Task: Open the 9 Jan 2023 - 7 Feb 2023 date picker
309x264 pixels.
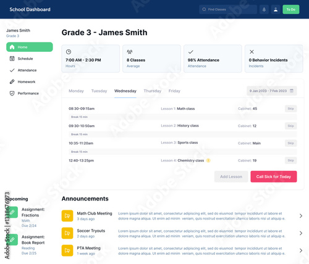Action: (272, 91)
